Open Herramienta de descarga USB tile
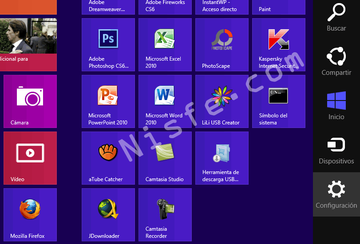 coord(222,158)
